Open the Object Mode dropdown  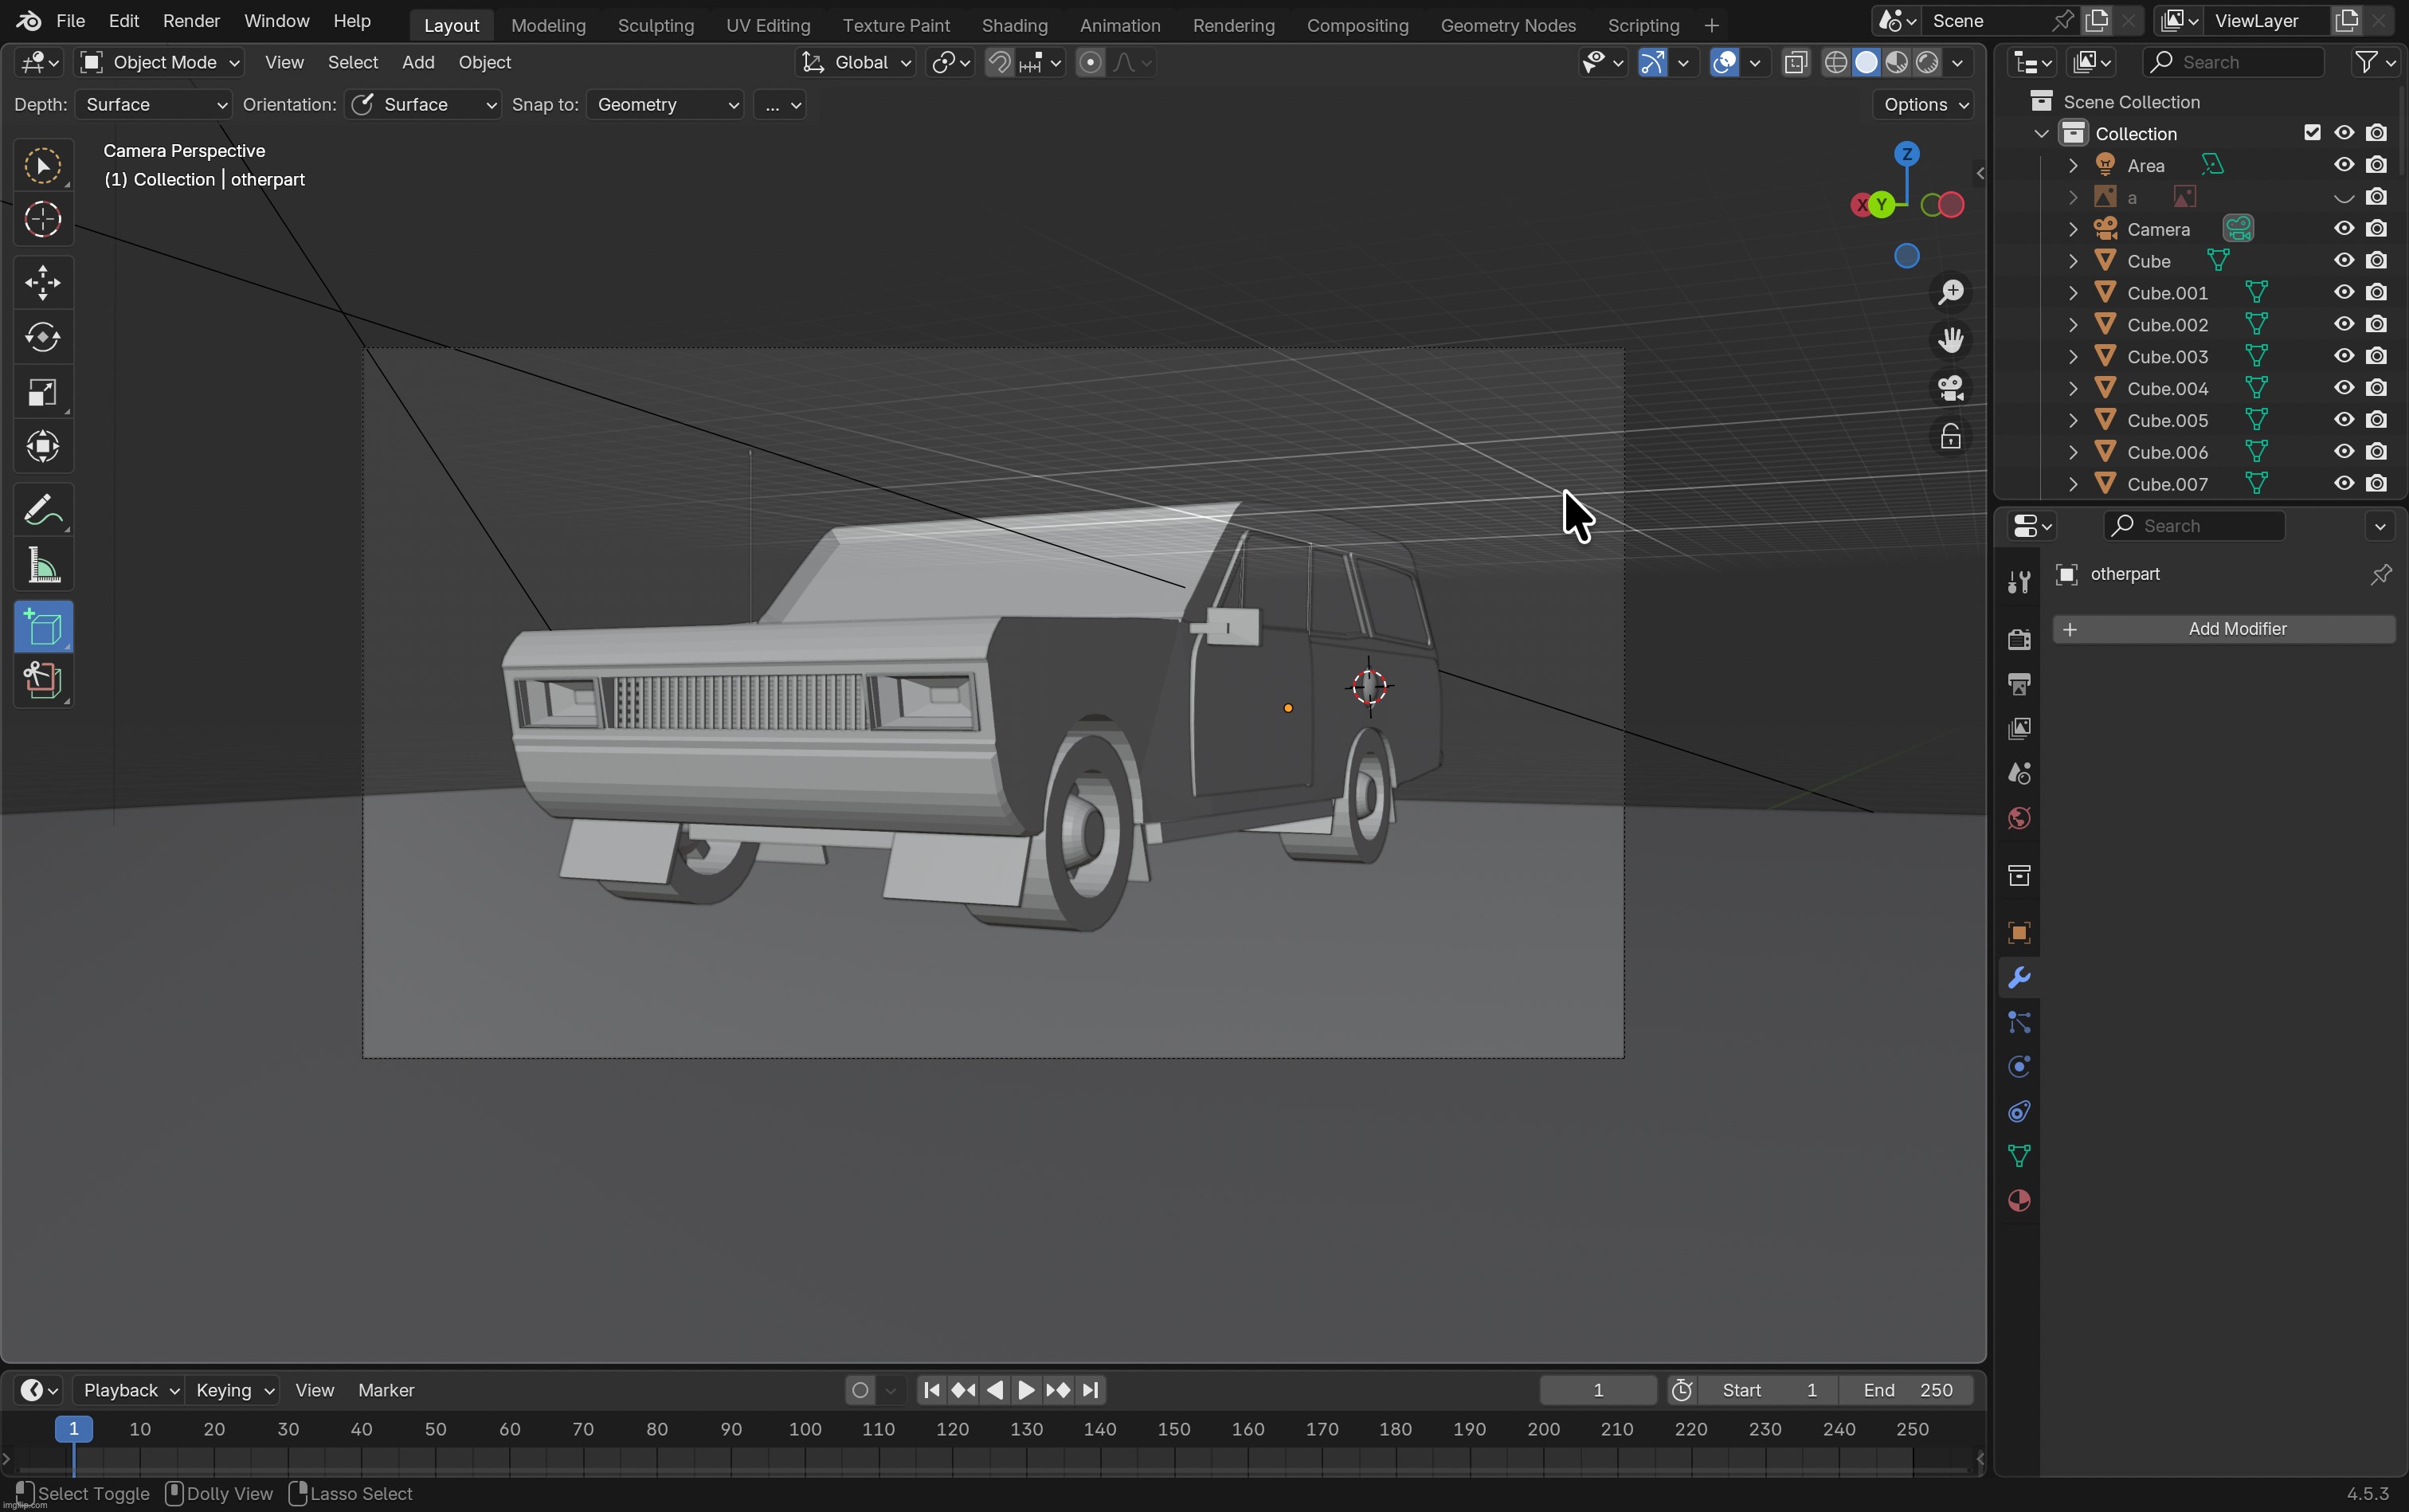[160, 62]
